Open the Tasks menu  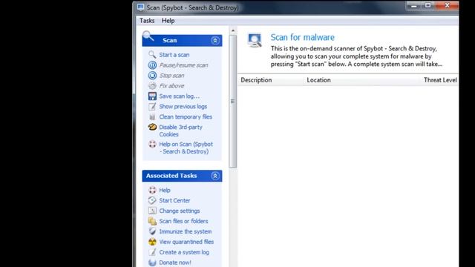tap(147, 21)
